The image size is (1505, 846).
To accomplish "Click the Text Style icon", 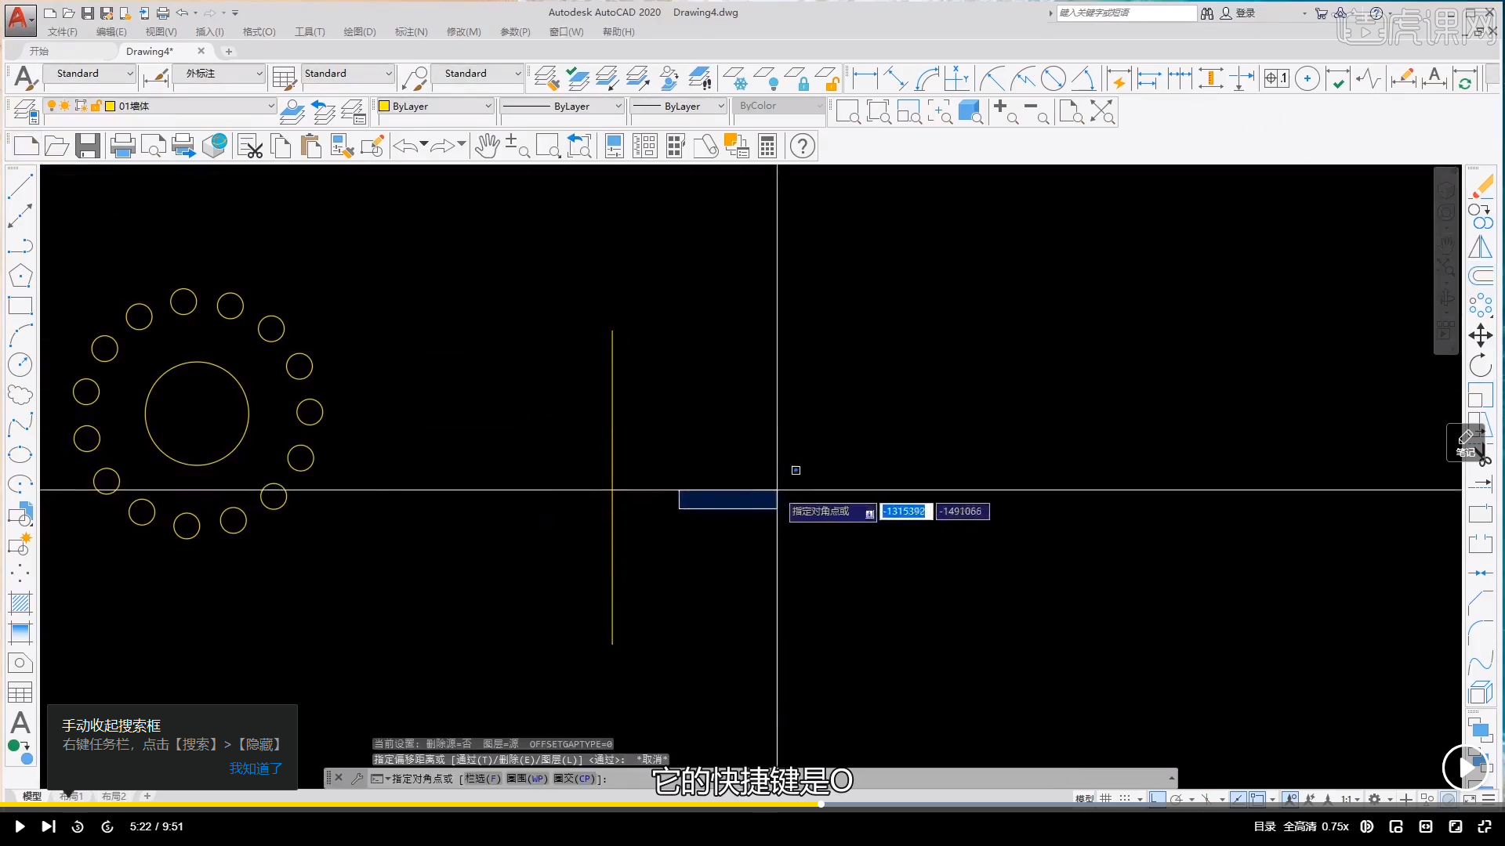I will pyautogui.click(x=24, y=78).
